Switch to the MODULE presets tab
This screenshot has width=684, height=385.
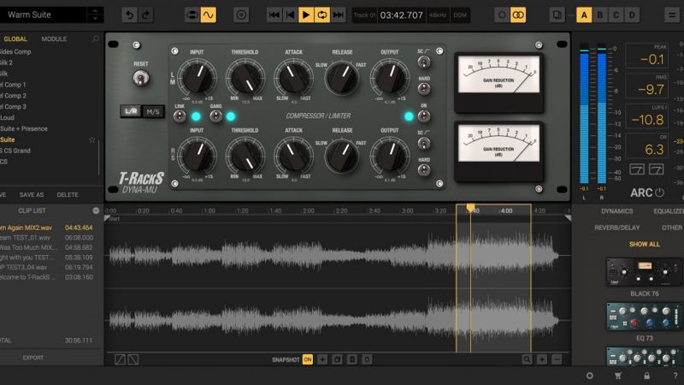[54, 38]
